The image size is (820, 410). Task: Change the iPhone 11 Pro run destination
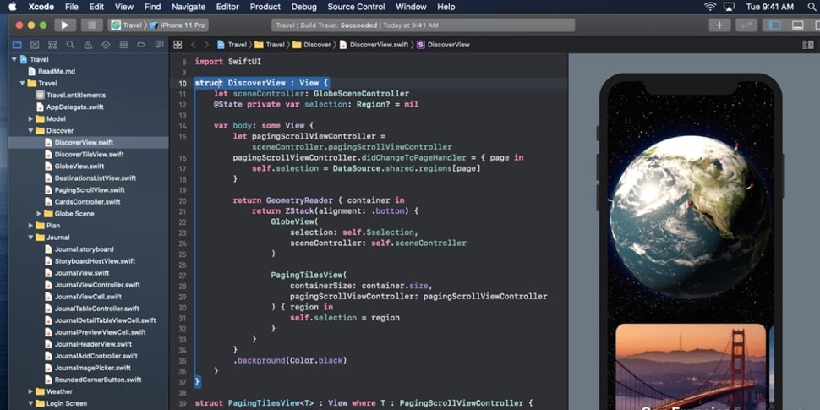click(178, 25)
